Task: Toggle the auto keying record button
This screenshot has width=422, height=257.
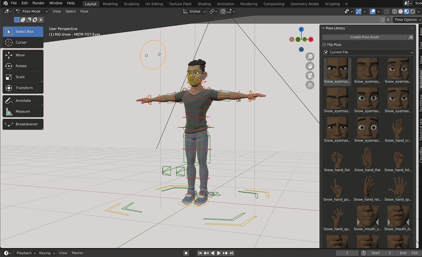Action: pyautogui.click(x=186, y=253)
